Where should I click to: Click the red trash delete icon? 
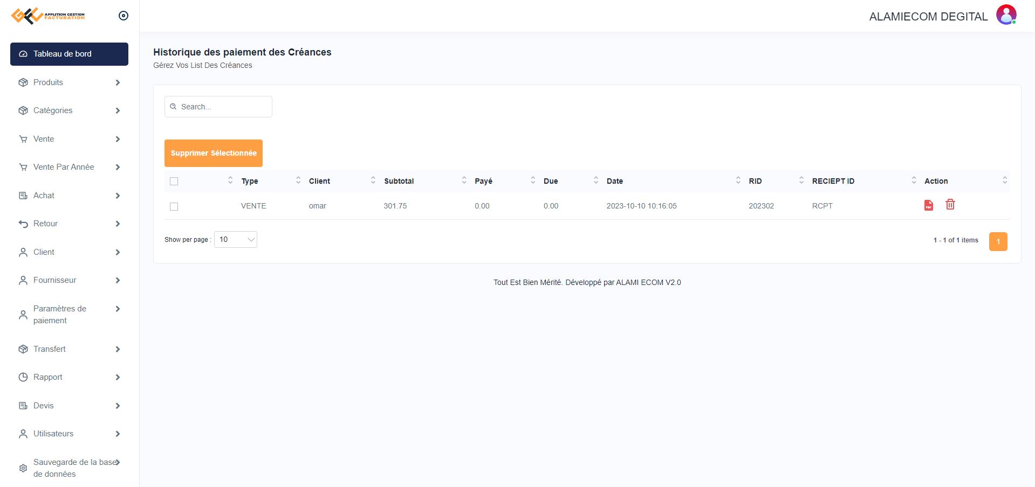(950, 205)
